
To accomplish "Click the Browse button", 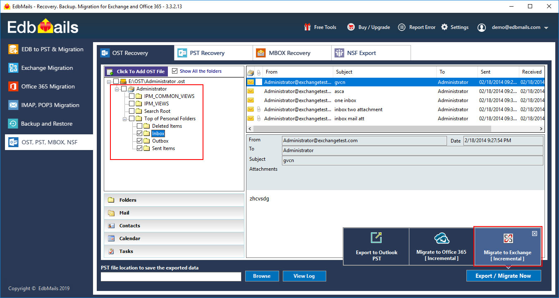I will 262,276.
